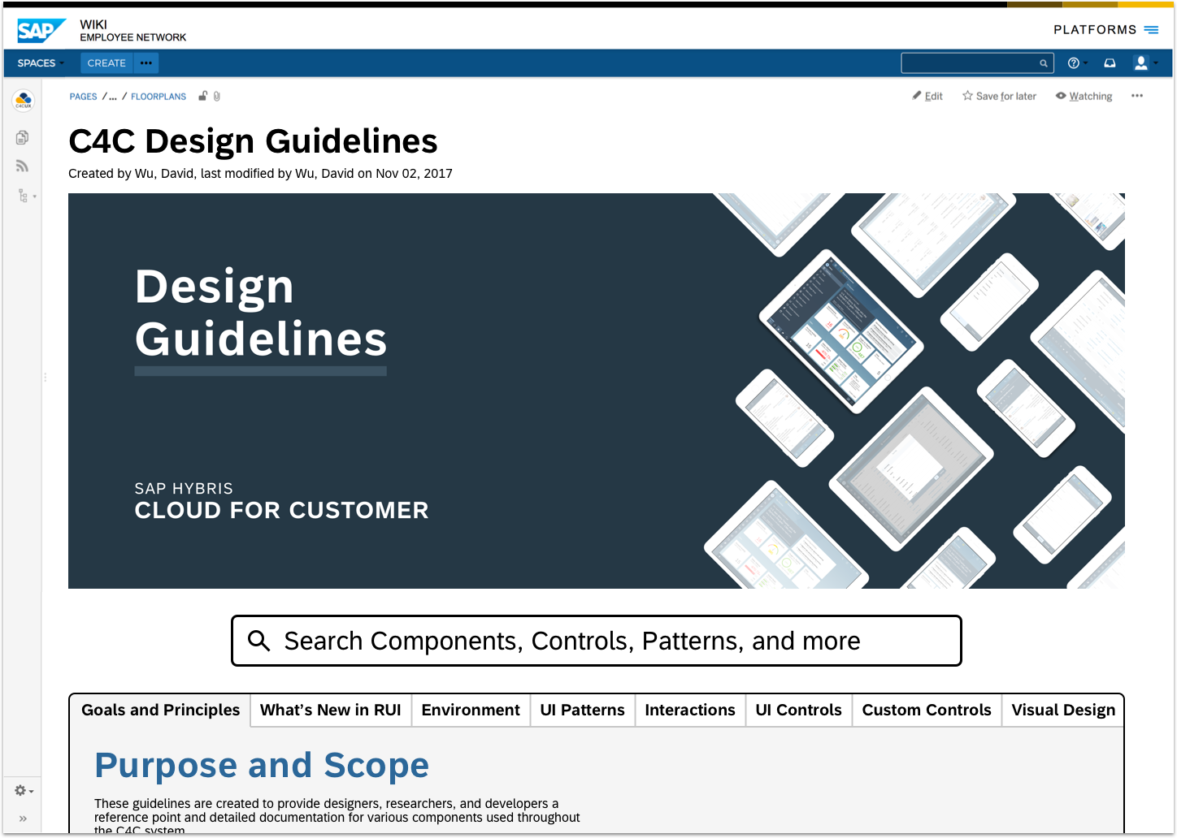The height and width of the screenshot is (838, 1177).
Task: Click the Create button
Action: pos(106,63)
